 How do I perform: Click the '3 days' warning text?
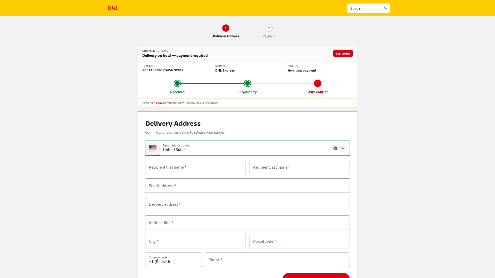[160, 103]
